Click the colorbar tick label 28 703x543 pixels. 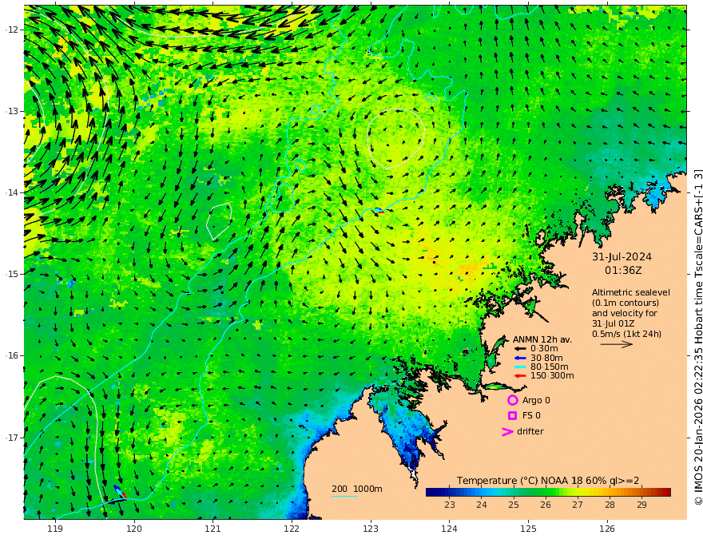(610, 505)
